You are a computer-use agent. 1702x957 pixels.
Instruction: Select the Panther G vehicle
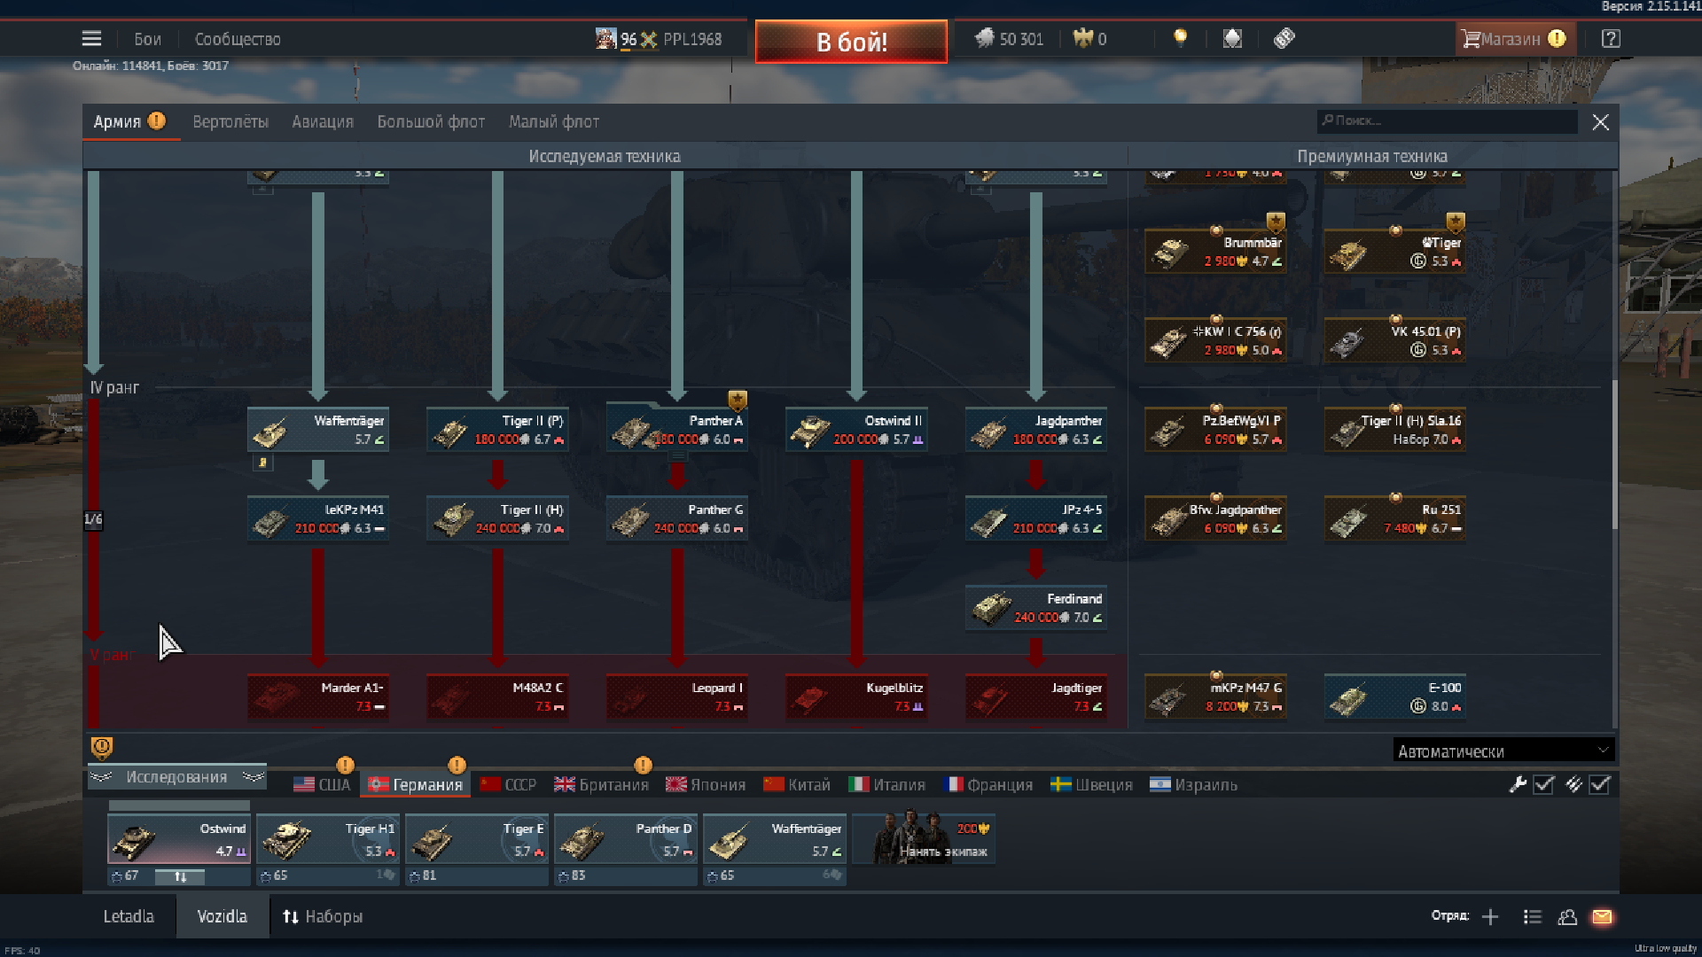click(676, 518)
